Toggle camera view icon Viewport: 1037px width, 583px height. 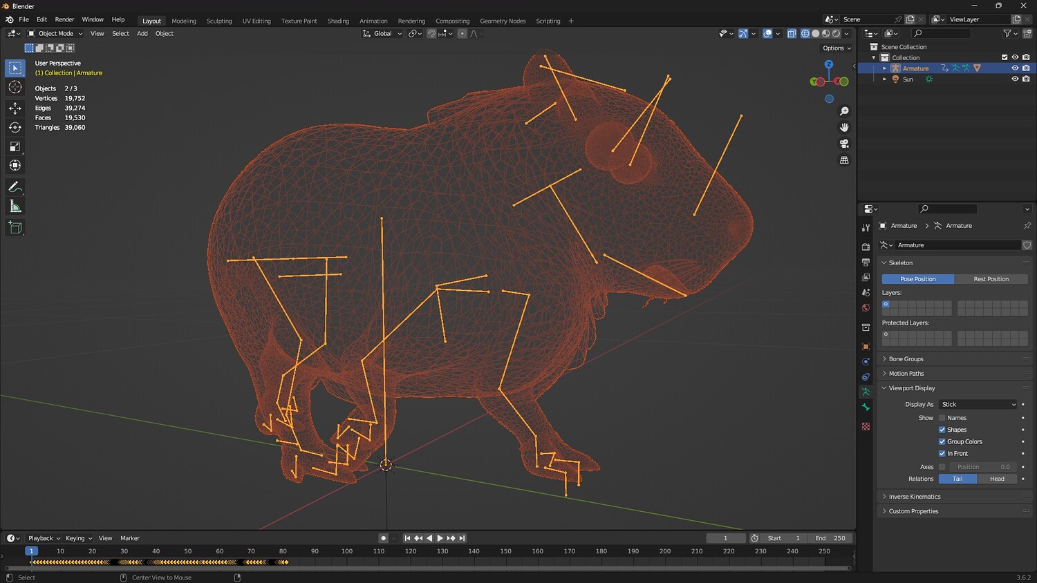coord(844,144)
